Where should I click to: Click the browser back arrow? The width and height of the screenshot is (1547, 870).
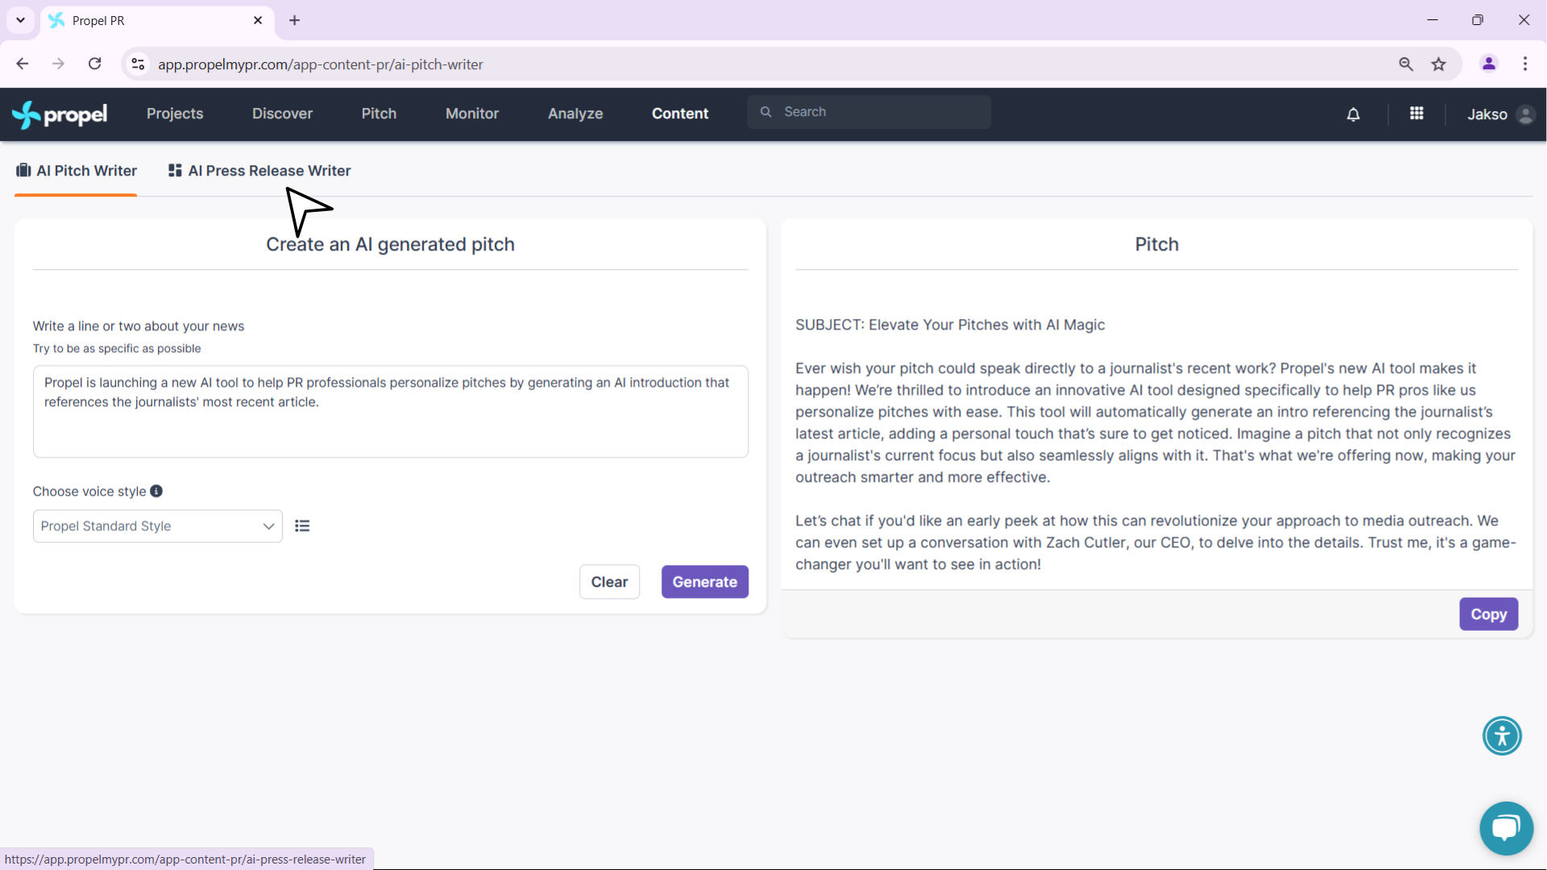pyautogui.click(x=23, y=64)
